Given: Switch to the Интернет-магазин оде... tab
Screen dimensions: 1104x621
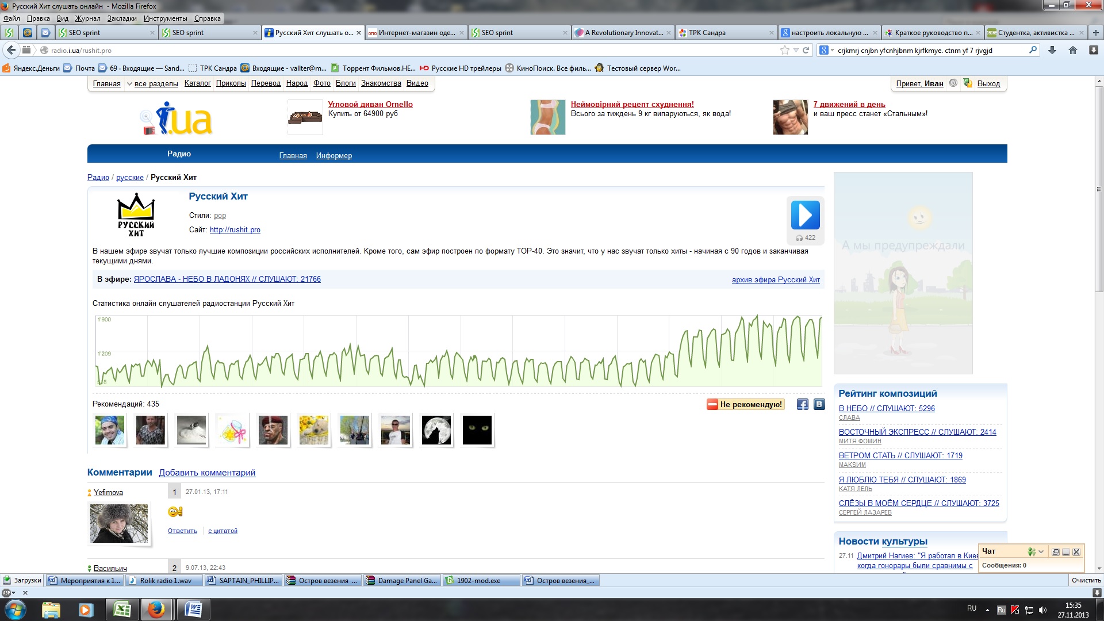Looking at the screenshot, I should tap(416, 33).
